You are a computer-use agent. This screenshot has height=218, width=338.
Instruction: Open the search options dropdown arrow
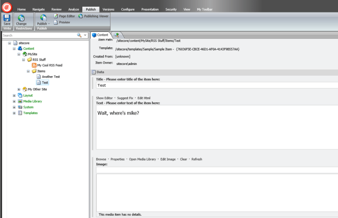(85, 35)
